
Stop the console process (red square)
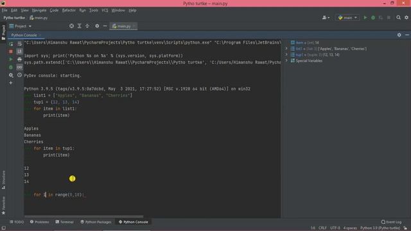click(11, 51)
